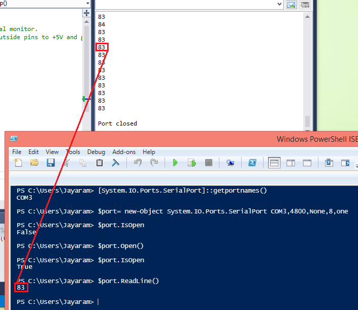Click the 'True' output in the console
Image resolution: width=358 pixels, height=310 pixels.
click(x=24, y=267)
